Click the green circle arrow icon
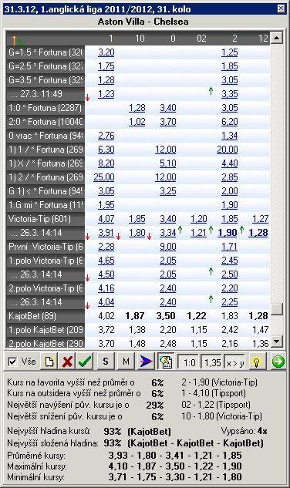Screen dimensions: 290x488 coord(278,362)
